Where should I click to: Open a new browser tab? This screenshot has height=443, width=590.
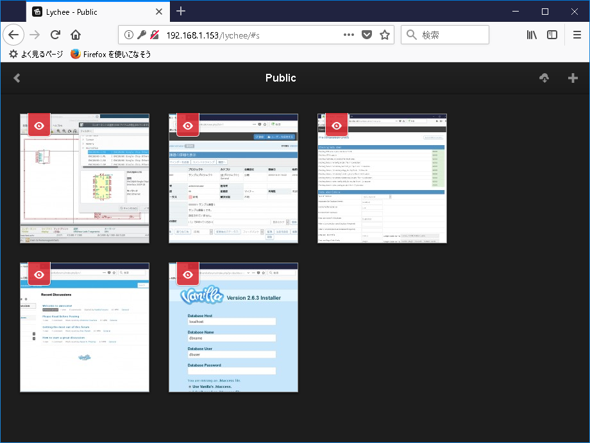[180, 11]
